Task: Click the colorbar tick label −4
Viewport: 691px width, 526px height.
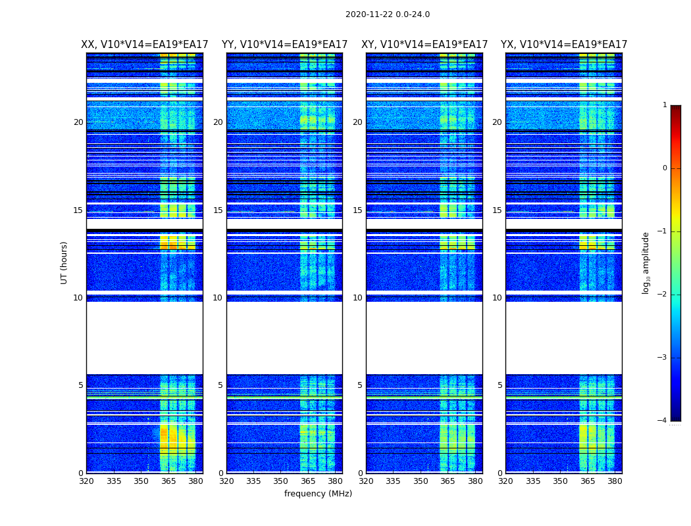Action: (x=662, y=421)
